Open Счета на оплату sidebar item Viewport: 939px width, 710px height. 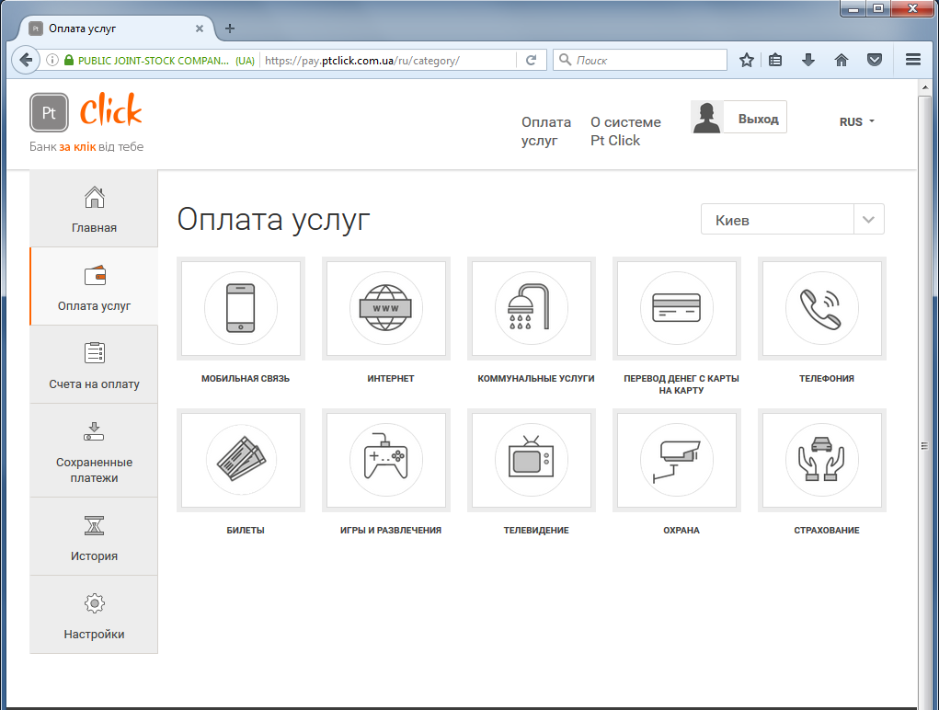click(94, 364)
